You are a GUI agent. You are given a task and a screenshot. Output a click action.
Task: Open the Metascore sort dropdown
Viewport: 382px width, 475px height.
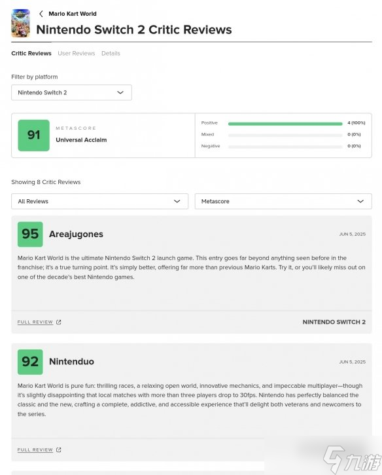pos(283,201)
